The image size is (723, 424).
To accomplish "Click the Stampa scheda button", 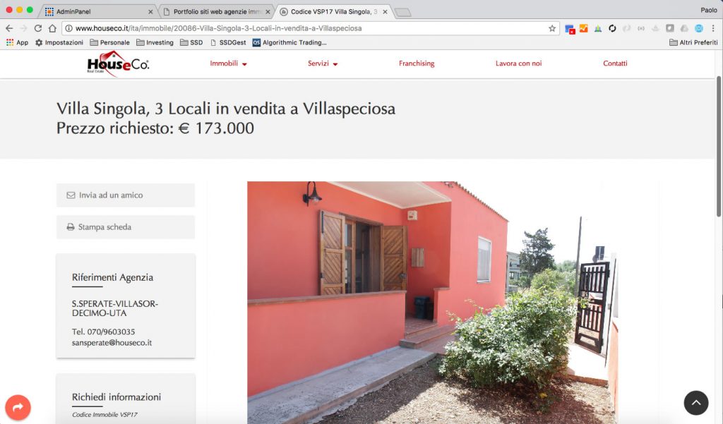I will 126,226.
